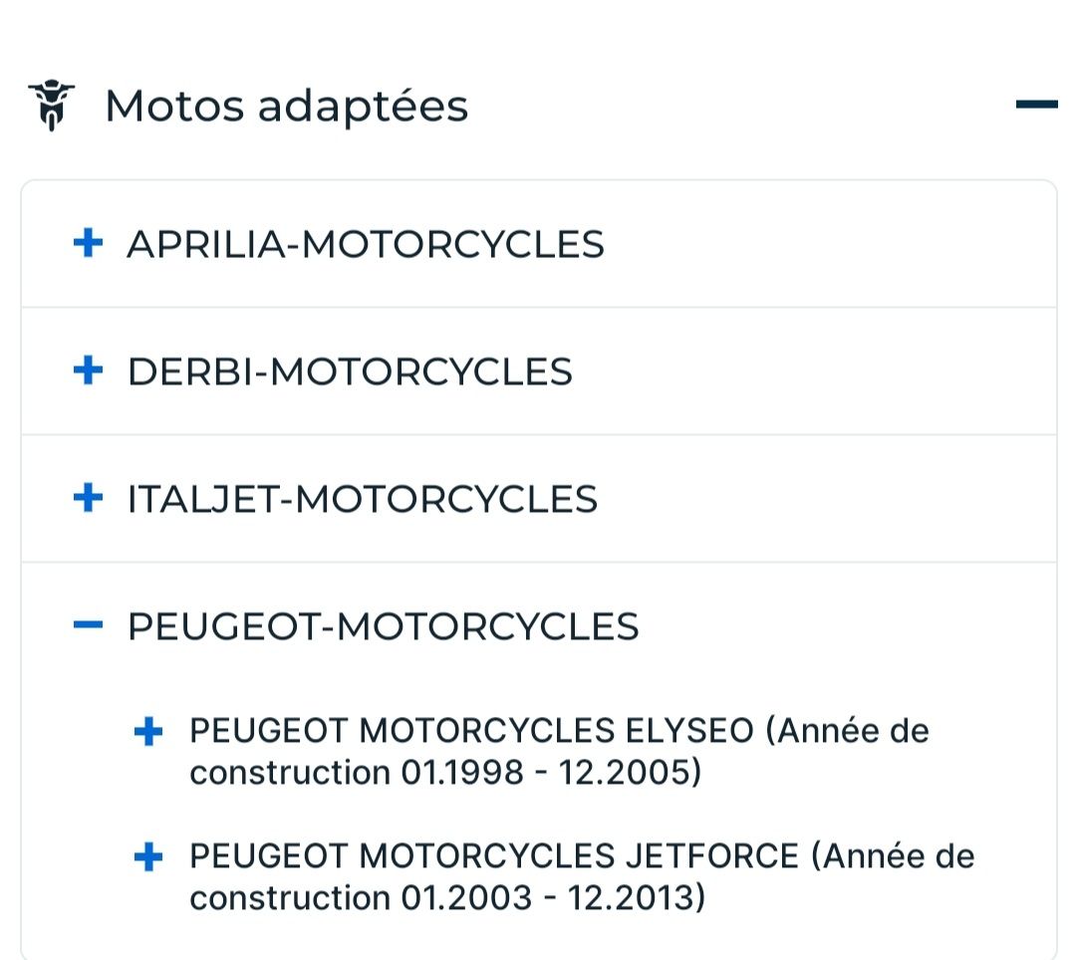Click the 01.2003 - 12.2013 date range
Image resolution: width=1076 pixels, height=960 pixels.
click(553, 898)
